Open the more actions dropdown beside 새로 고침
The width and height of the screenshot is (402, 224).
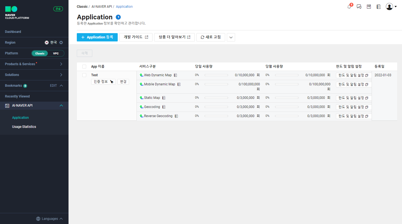[231, 37]
